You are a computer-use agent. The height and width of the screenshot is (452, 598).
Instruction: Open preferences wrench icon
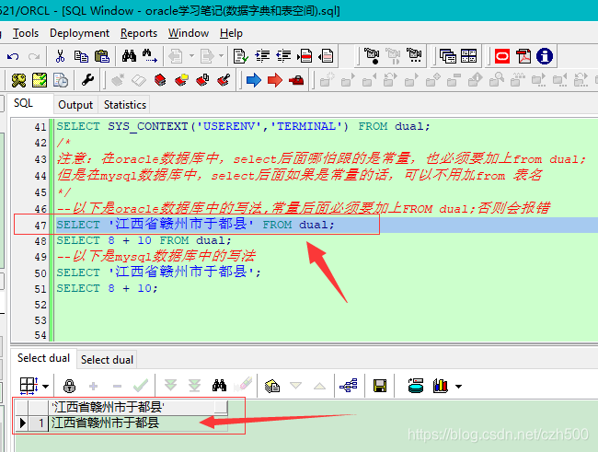coord(87,80)
